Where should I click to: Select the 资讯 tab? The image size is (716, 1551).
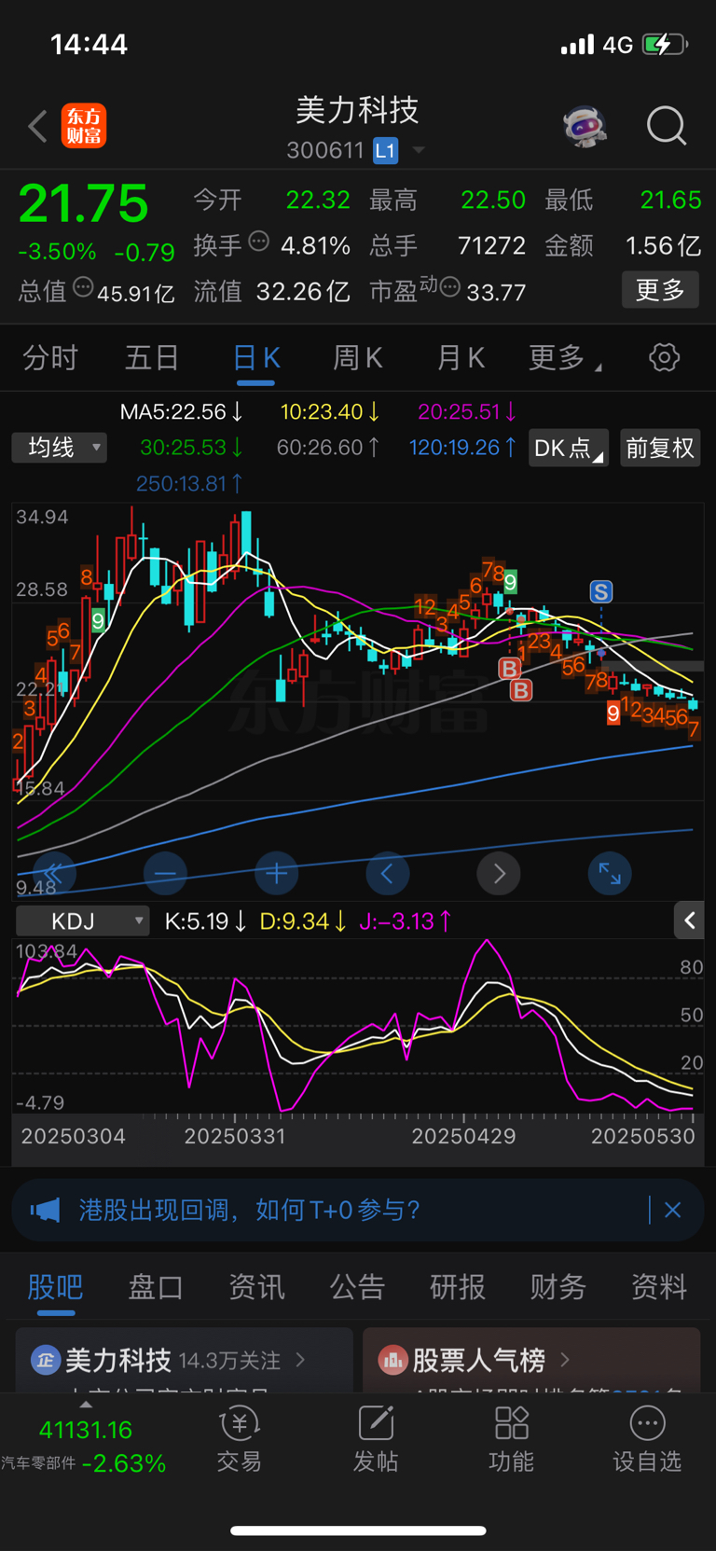coord(256,1287)
